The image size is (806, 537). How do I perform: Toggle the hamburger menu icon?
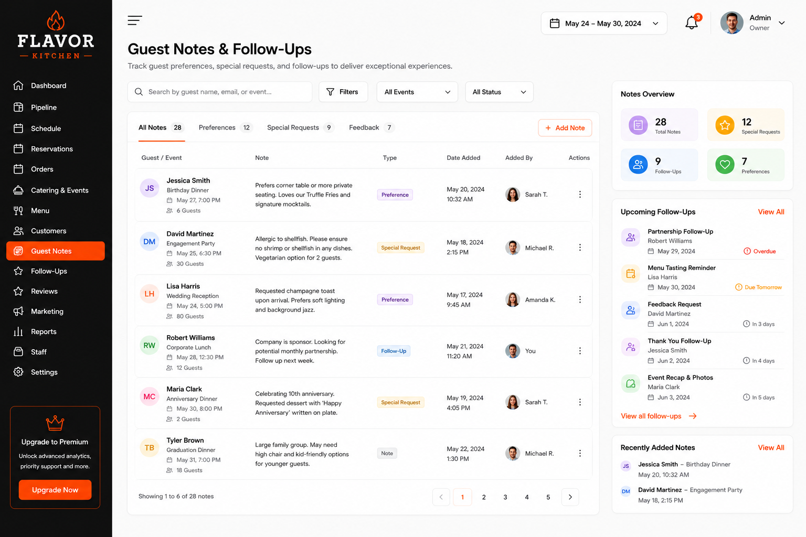pos(135,20)
